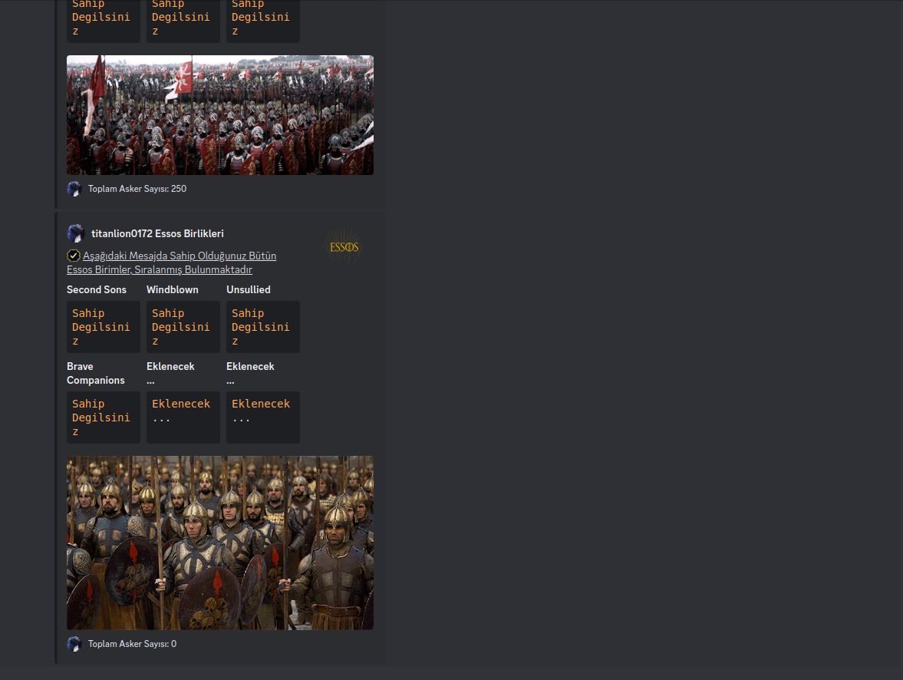Image resolution: width=903 pixels, height=680 pixels.
Task: Click the footer avatar icon next to Toplam Asker Sayısı: 250
Action: pyautogui.click(x=74, y=188)
